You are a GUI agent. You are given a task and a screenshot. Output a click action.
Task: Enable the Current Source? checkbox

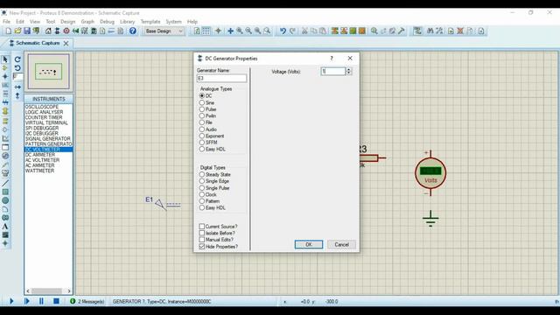[202, 227]
